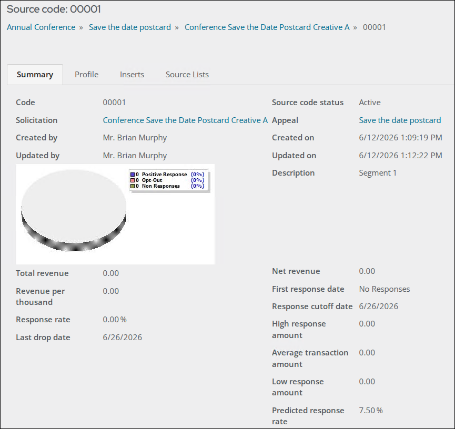455x429 pixels.
Task: Open the Annual Conference breadcrumb link
Action: [41, 27]
